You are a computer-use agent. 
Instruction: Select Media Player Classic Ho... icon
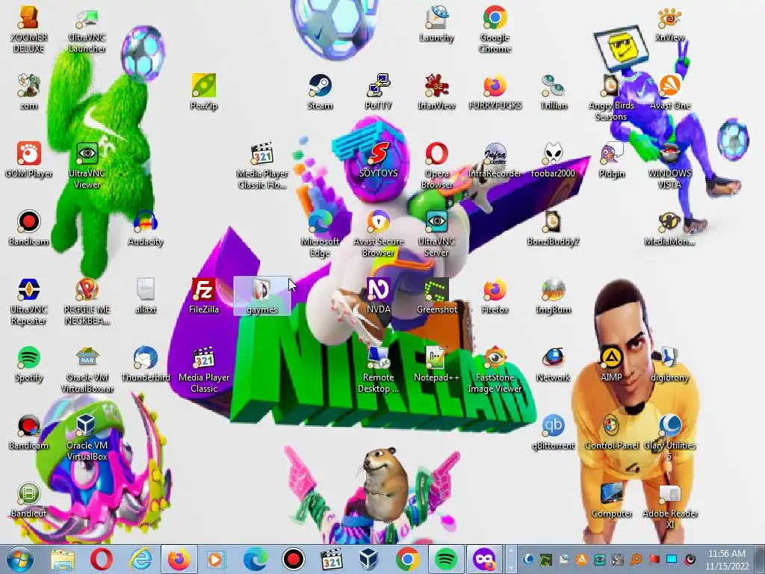pyautogui.click(x=262, y=165)
